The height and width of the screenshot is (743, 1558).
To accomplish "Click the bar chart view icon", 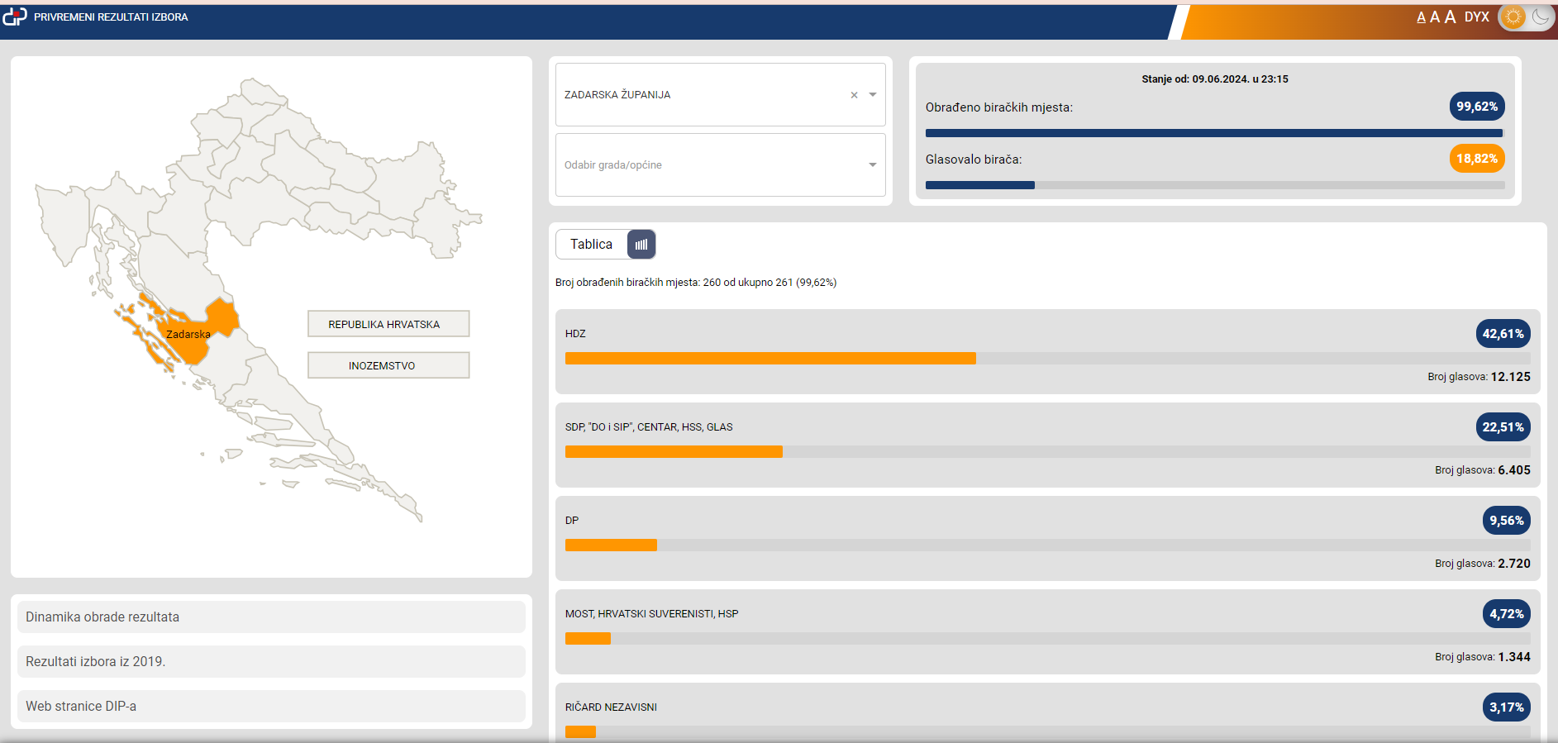I will pos(641,245).
